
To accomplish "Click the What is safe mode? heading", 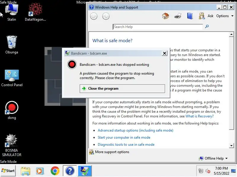I will pyautogui.click(x=112, y=40).
